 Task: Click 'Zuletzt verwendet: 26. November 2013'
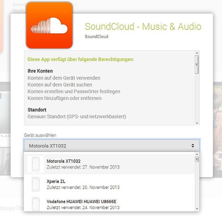click(83, 187)
